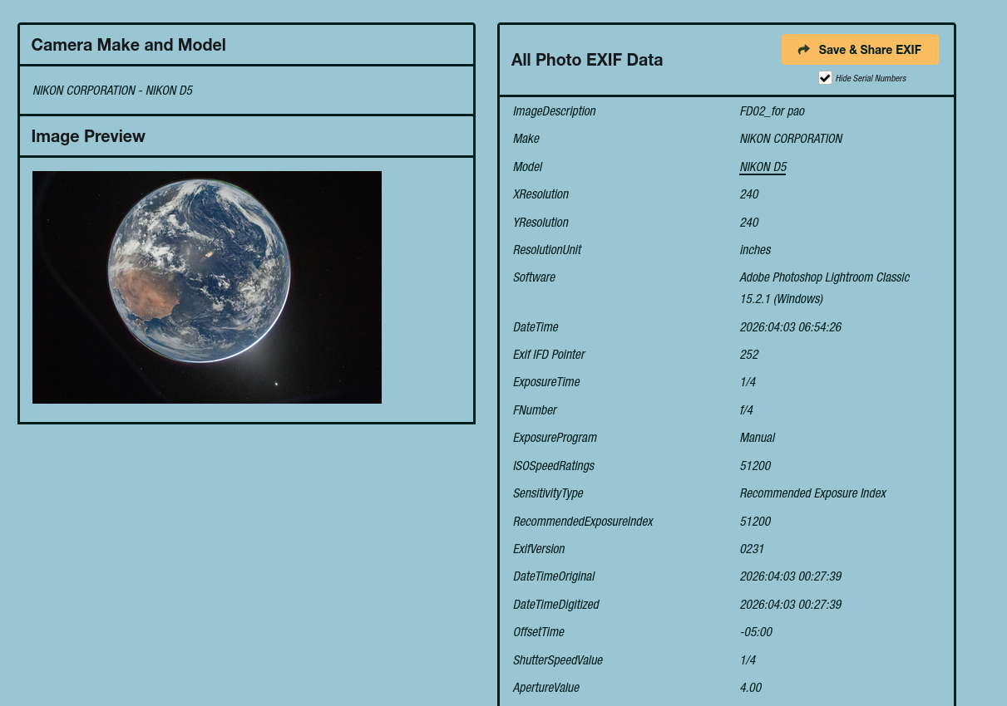The height and width of the screenshot is (706, 1007).
Task: Click the ExposureProgram value Manual
Action: click(x=757, y=438)
